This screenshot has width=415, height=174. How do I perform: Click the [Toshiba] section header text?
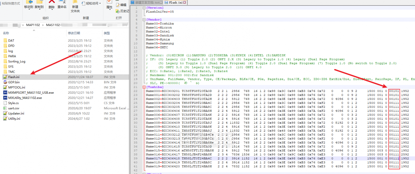(x=154, y=87)
